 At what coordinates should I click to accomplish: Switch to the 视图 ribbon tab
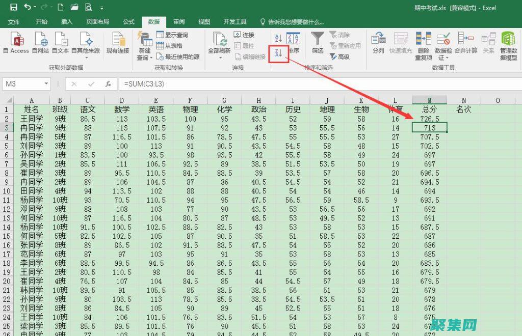tap(203, 22)
